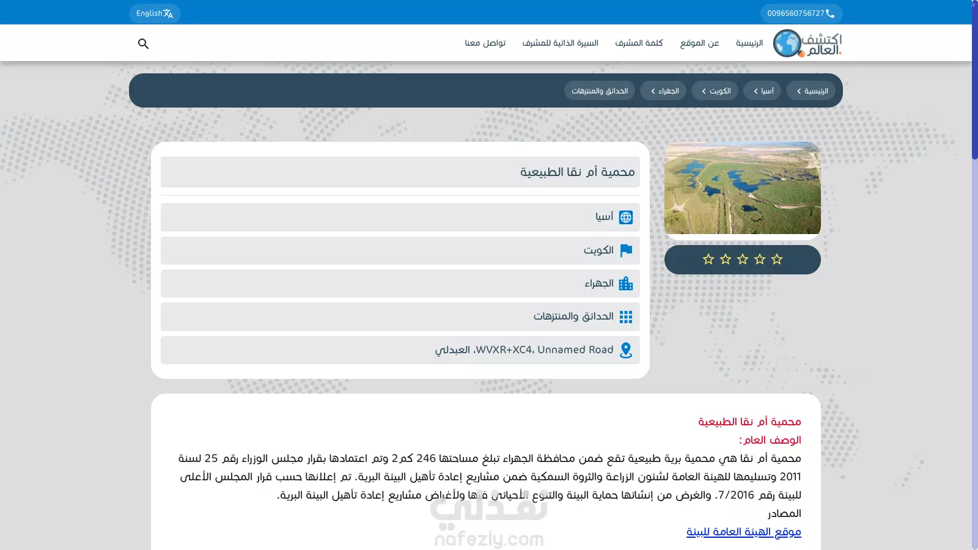Click the الوصف العام heading
The width and height of the screenshot is (978, 550).
(770, 440)
